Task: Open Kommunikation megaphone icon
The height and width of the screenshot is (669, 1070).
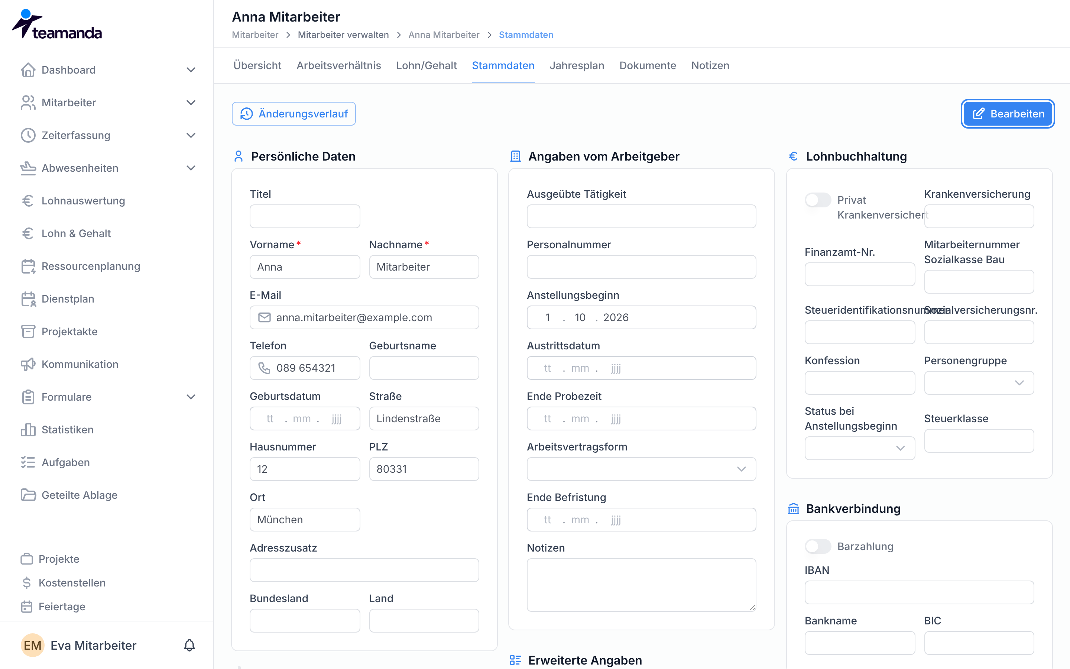Action: 28,365
